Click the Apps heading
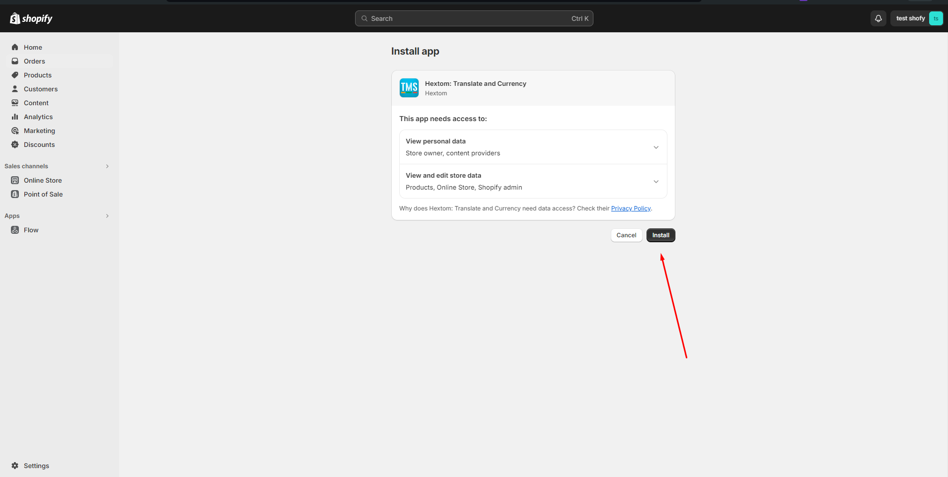This screenshot has height=477, width=948. (12, 216)
